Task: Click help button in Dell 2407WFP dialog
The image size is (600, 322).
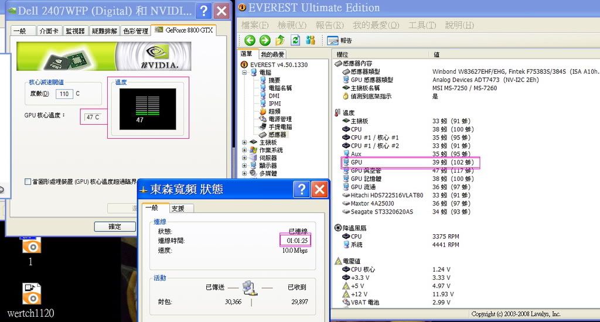Action: point(203,11)
